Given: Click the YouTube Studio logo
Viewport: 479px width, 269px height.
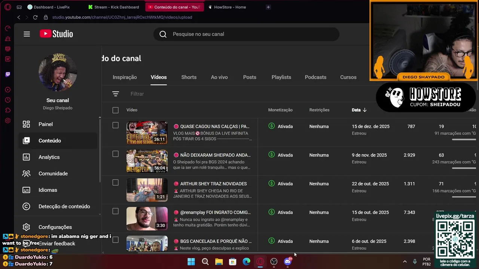Looking at the screenshot, I should coord(57,34).
